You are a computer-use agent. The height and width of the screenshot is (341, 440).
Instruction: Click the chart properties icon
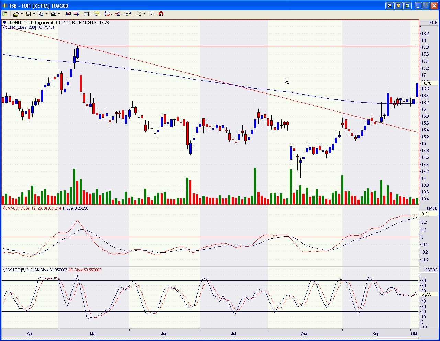pos(128,14)
